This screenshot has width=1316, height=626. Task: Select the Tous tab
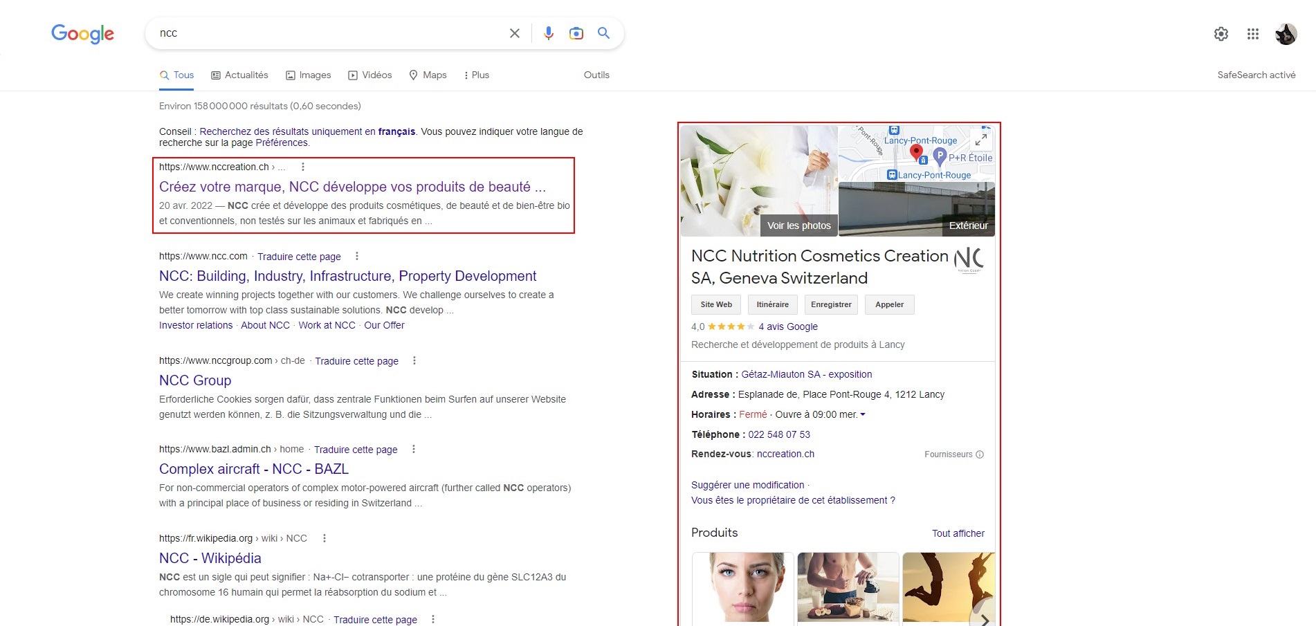(176, 75)
